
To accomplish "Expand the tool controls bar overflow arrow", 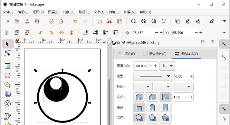I will point(224,32).
